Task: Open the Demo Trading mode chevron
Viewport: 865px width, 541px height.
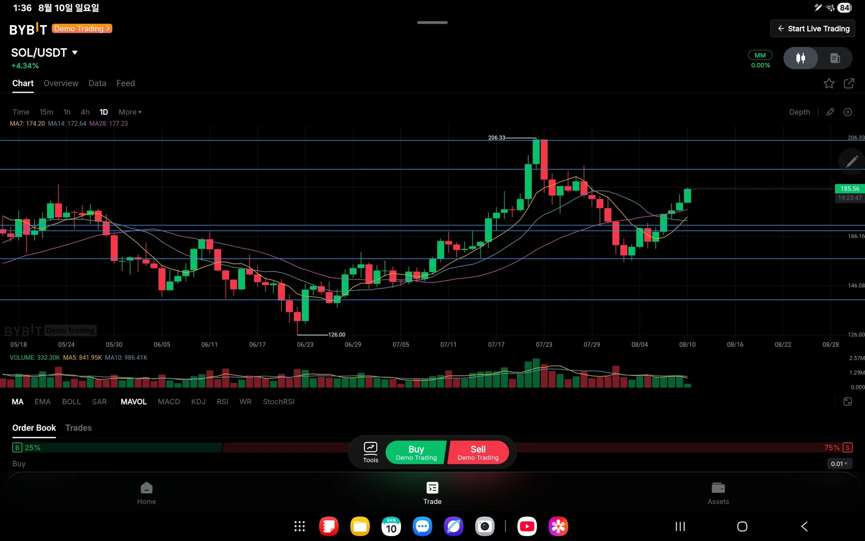Action: (x=82, y=29)
